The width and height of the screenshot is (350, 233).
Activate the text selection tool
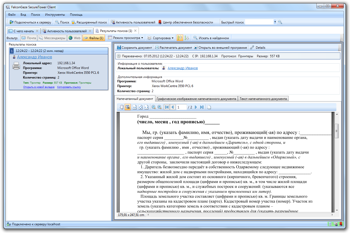128,107
